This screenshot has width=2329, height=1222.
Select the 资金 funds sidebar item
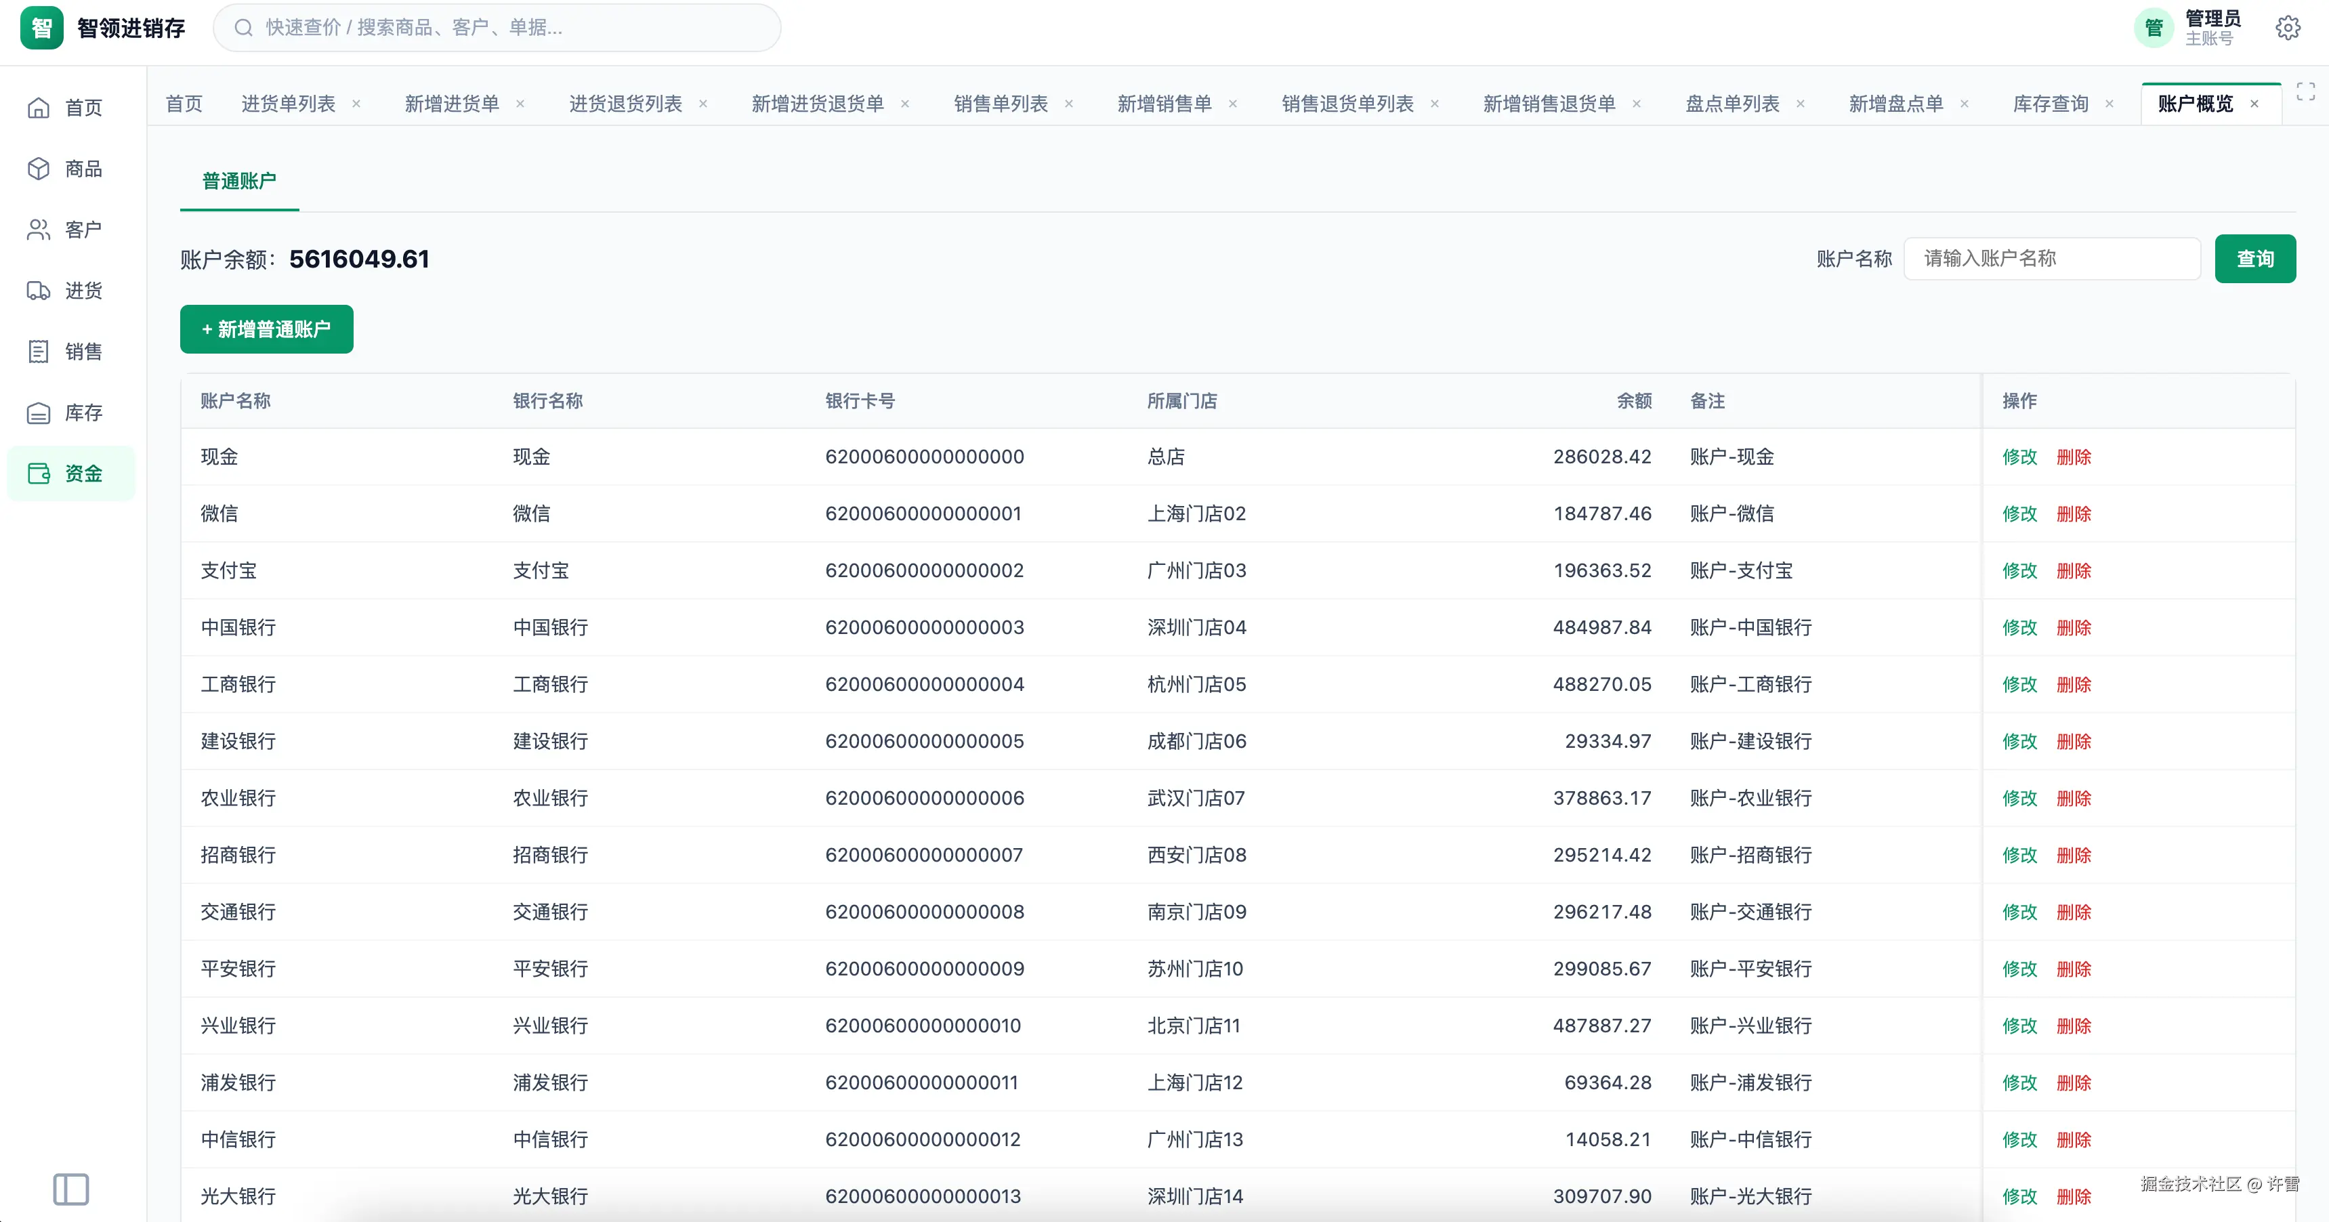pyautogui.click(x=70, y=473)
